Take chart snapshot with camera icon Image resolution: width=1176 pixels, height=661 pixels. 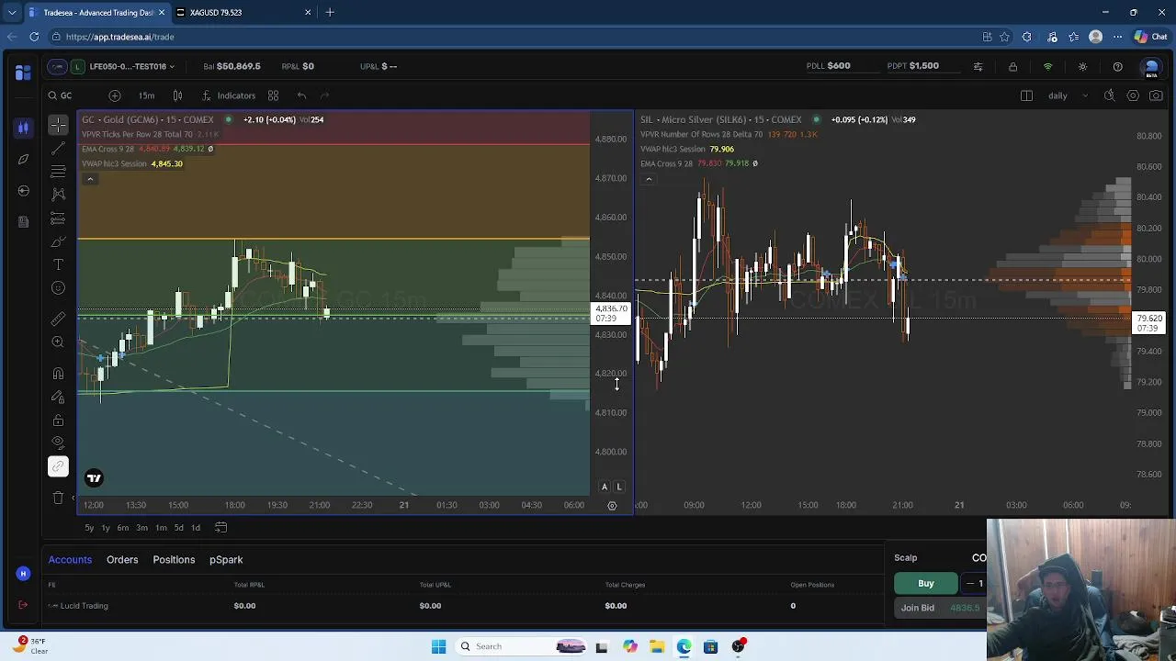[x=1156, y=95]
